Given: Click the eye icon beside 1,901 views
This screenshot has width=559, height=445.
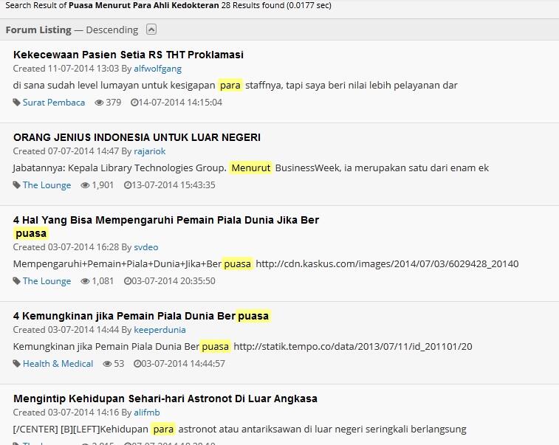Looking at the screenshot, I should click(x=85, y=185).
